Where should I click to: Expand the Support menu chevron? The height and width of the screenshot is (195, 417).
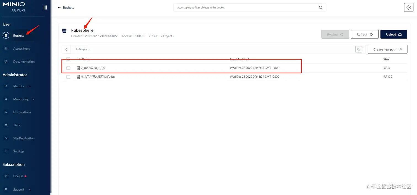[x=29, y=190]
